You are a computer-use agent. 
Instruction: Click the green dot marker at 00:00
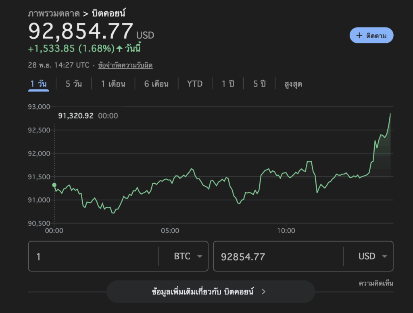coord(54,185)
